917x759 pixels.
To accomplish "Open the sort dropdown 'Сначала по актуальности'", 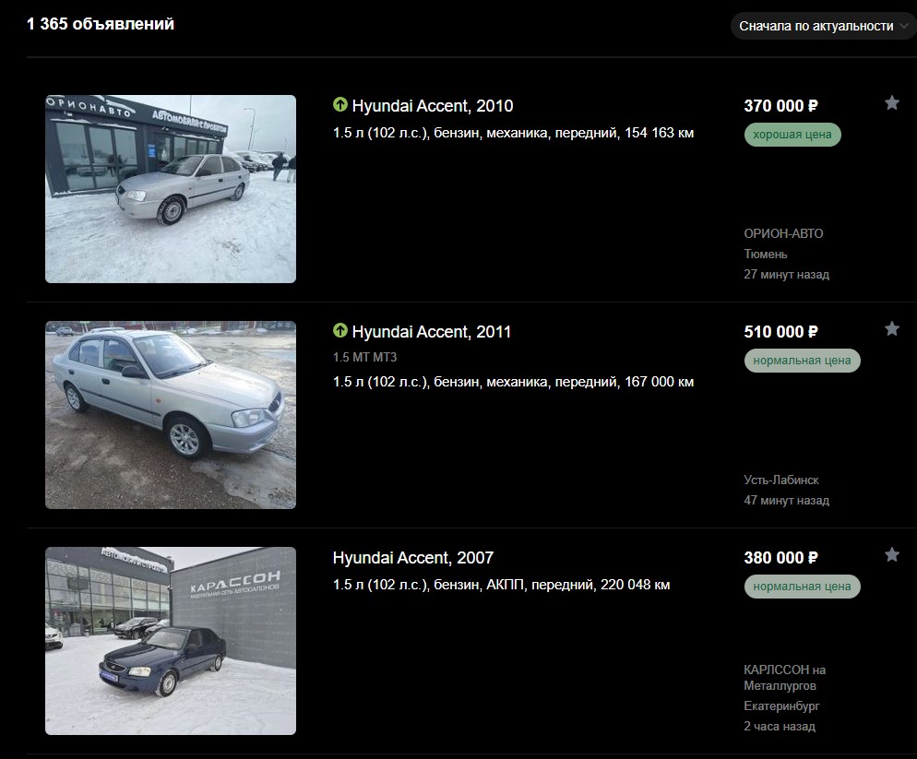I will (x=823, y=27).
